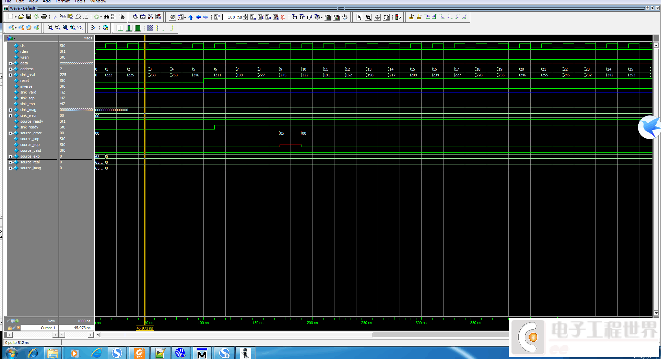
Task: Click the 45.973 ns cursor time label
Action: (x=145, y=328)
